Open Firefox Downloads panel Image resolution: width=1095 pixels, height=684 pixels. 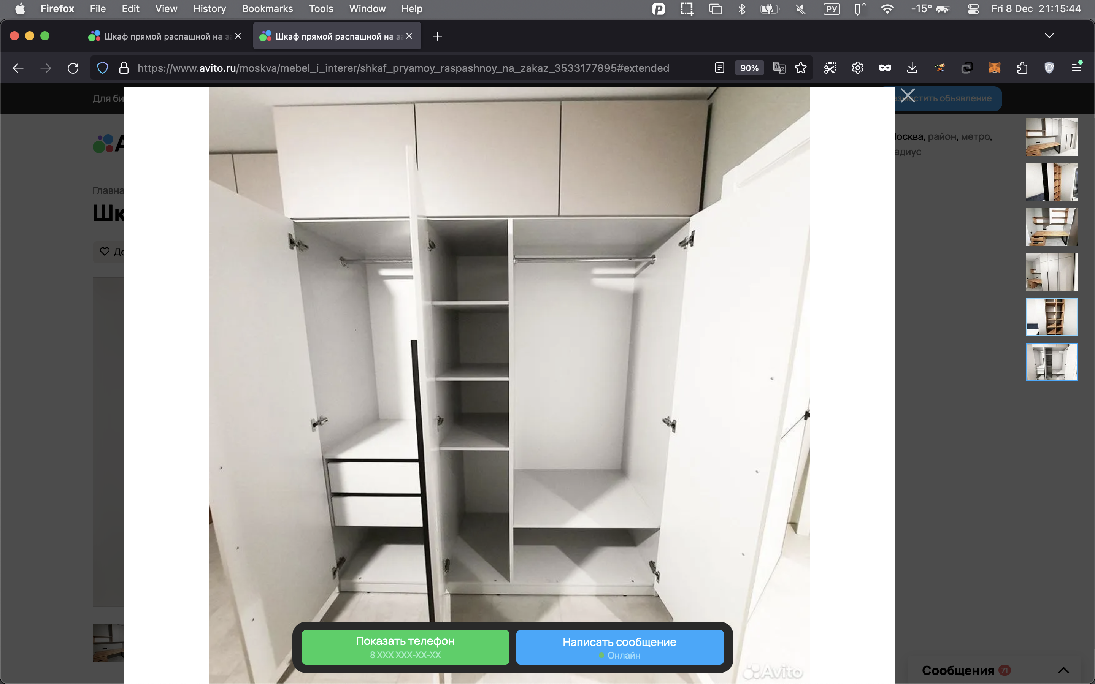point(912,68)
